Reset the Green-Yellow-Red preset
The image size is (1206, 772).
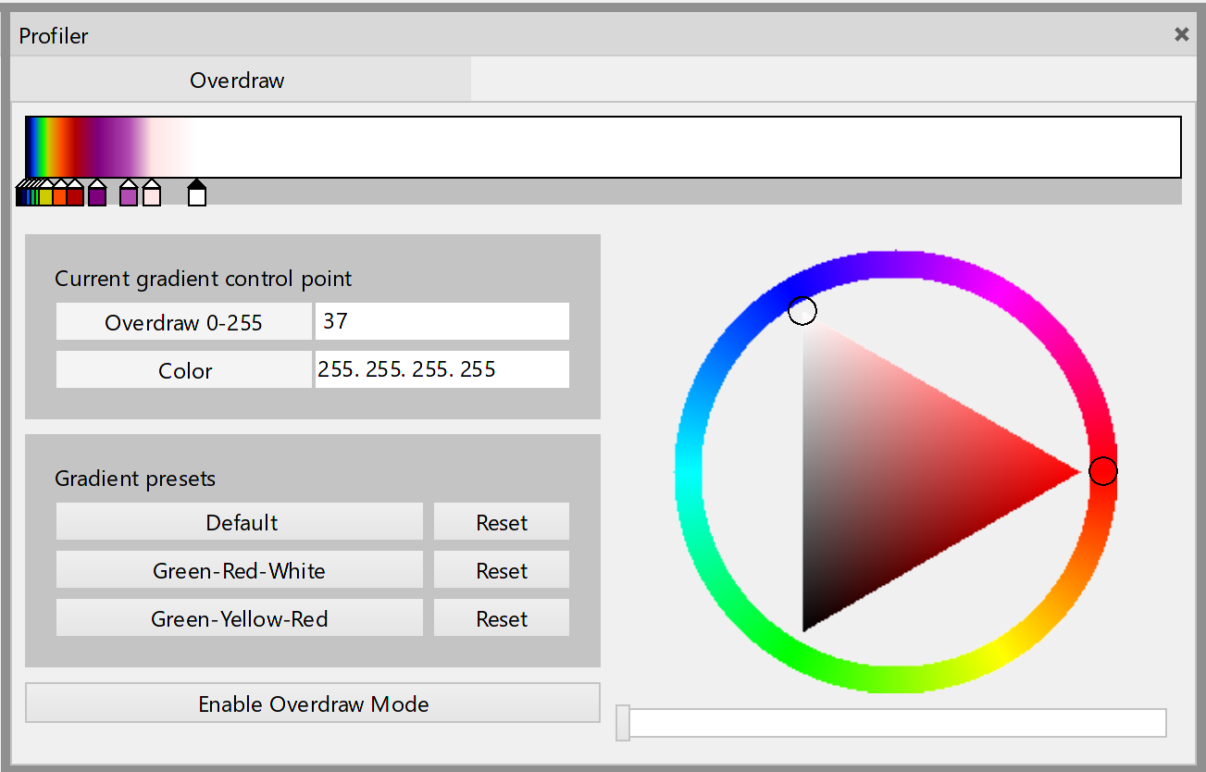point(502,618)
